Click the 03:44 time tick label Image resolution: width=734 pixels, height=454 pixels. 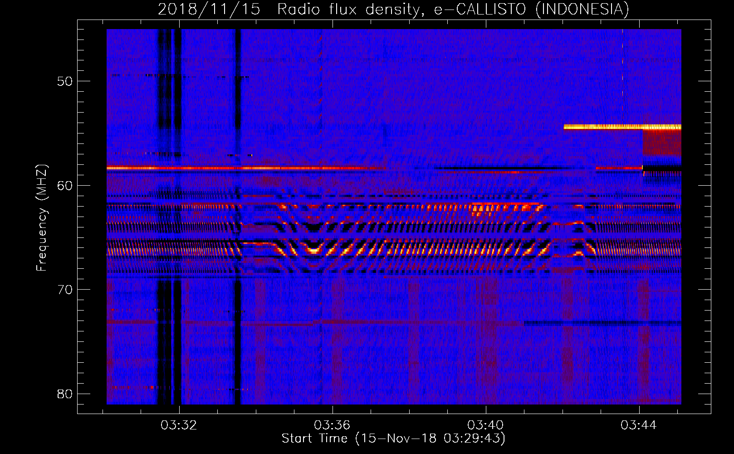pyautogui.click(x=639, y=425)
